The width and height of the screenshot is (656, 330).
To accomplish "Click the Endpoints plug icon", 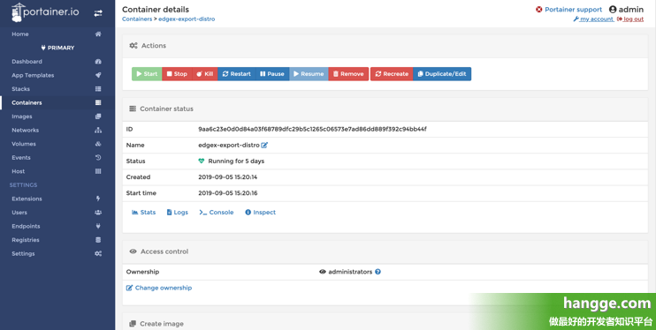I will pyautogui.click(x=98, y=227).
